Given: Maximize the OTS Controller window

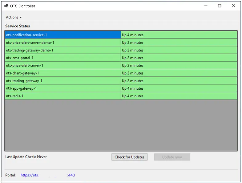Looking at the screenshot, I should pyautogui.click(x=220, y=6).
